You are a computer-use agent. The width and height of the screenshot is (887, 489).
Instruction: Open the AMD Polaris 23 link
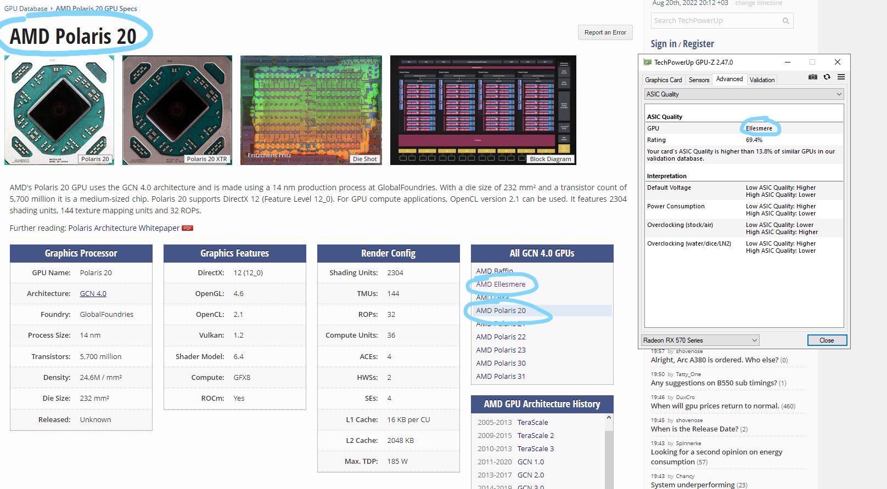point(501,350)
